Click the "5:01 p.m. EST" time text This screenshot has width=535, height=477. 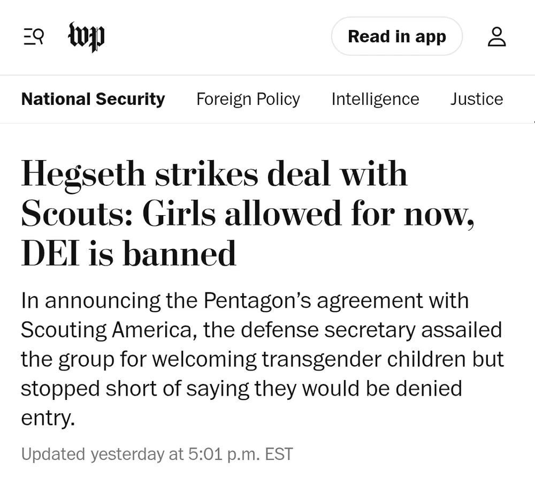(x=240, y=454)
